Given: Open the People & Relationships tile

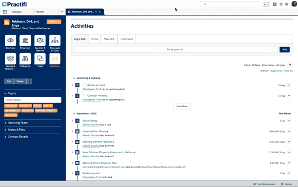Looking at the screenshot, I should click(10, 59).
